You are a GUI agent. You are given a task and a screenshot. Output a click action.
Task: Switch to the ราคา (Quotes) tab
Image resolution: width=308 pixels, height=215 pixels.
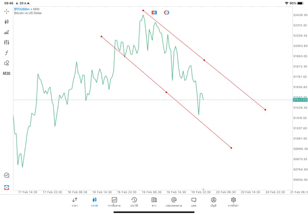coord(75,202)
